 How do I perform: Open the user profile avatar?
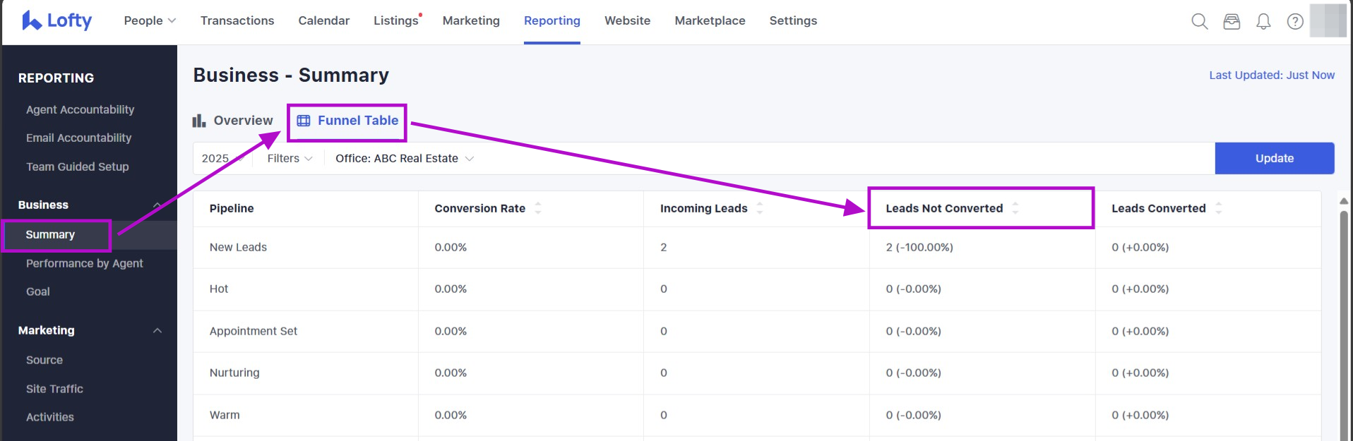click(1328, 20)
